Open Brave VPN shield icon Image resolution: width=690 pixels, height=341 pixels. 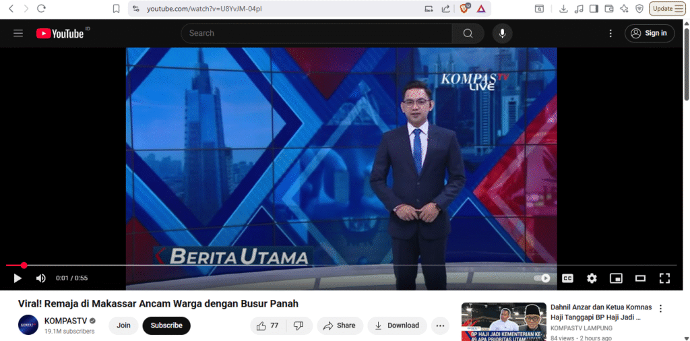click(639, 9)
